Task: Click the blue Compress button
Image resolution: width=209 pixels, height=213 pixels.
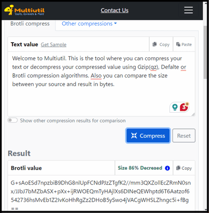Action: coord(148,136)
